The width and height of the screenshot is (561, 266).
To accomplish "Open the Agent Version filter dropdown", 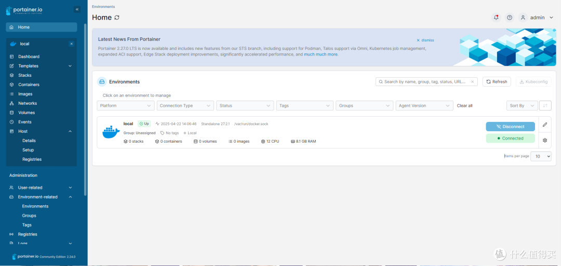I will pyautogui.click(x=424, y=106).
